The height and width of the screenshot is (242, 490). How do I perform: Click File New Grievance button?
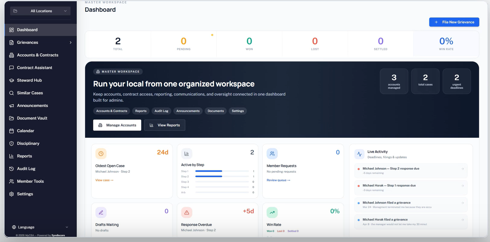click(x=454, y=22)
